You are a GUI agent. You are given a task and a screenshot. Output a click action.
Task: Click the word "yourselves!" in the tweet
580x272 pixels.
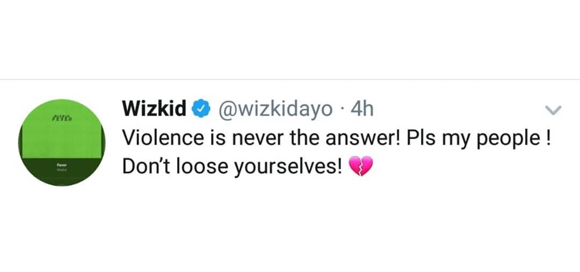tap(291, 168)
